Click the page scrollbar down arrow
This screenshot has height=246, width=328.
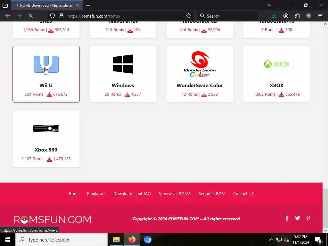pyautogui.click(x=325, y=230)
